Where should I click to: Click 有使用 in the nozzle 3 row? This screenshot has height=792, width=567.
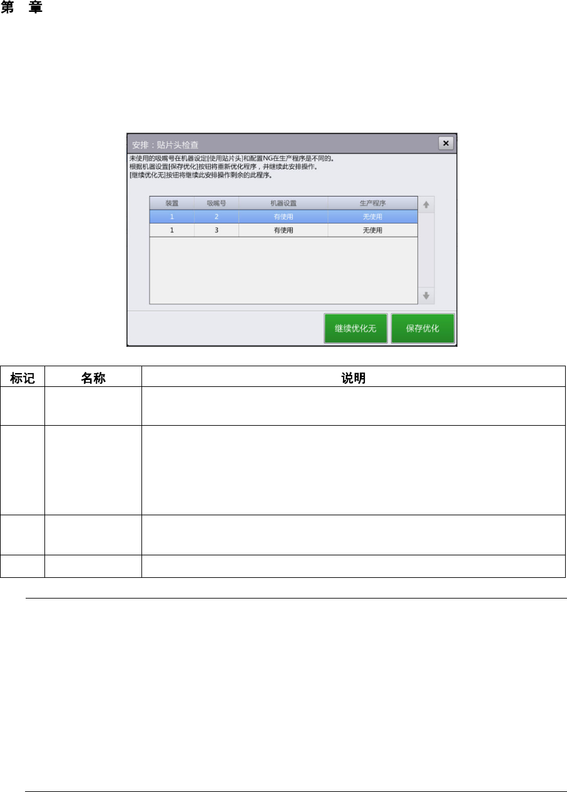(x=283, y=230)
